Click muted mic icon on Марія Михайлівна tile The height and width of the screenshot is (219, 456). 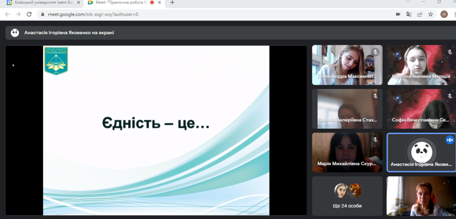click(x=375, y=140)
